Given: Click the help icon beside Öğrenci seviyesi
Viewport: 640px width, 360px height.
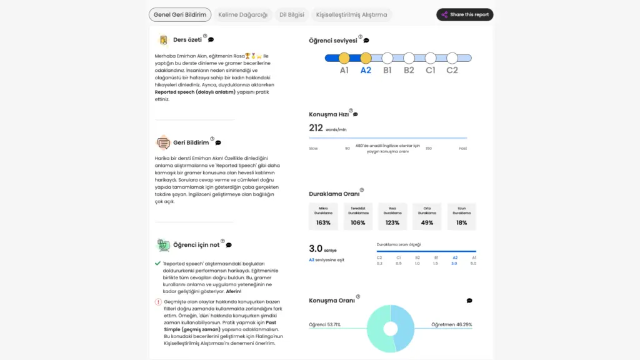Looking at the screenshot, I should (361, 37).
